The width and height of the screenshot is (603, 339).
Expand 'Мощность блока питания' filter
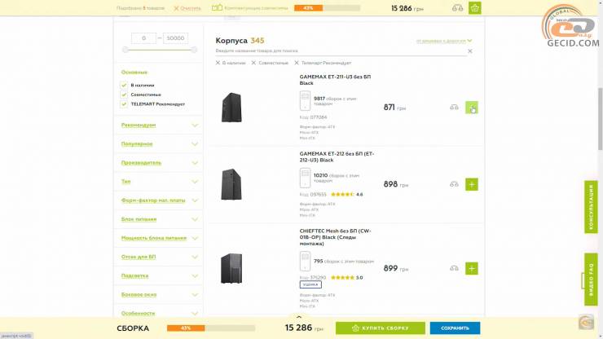(x=159, y=238)
